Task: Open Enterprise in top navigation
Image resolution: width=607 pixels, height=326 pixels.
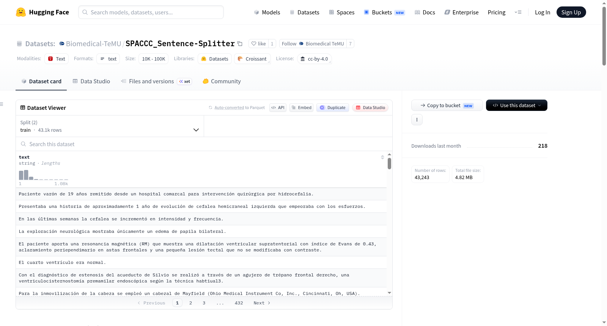Action: (461, 12)
